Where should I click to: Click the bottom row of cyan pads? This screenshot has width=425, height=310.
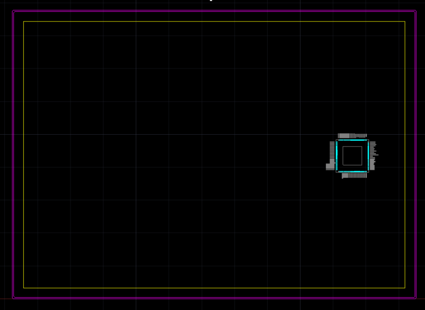[352, 171]
